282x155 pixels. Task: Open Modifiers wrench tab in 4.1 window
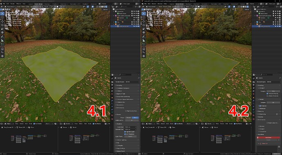[x=112, y=101]
